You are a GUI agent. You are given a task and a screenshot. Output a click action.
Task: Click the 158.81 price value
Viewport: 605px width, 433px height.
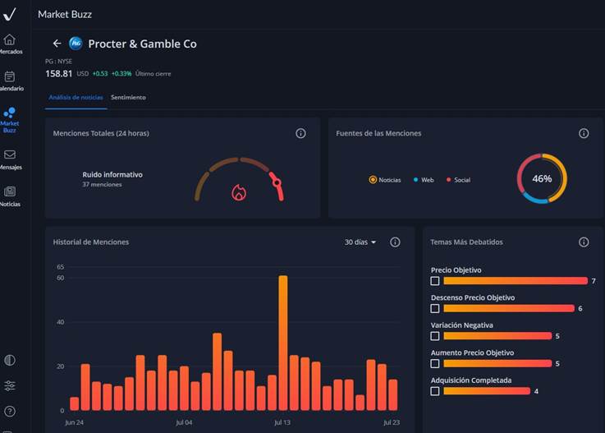(58, 73)
